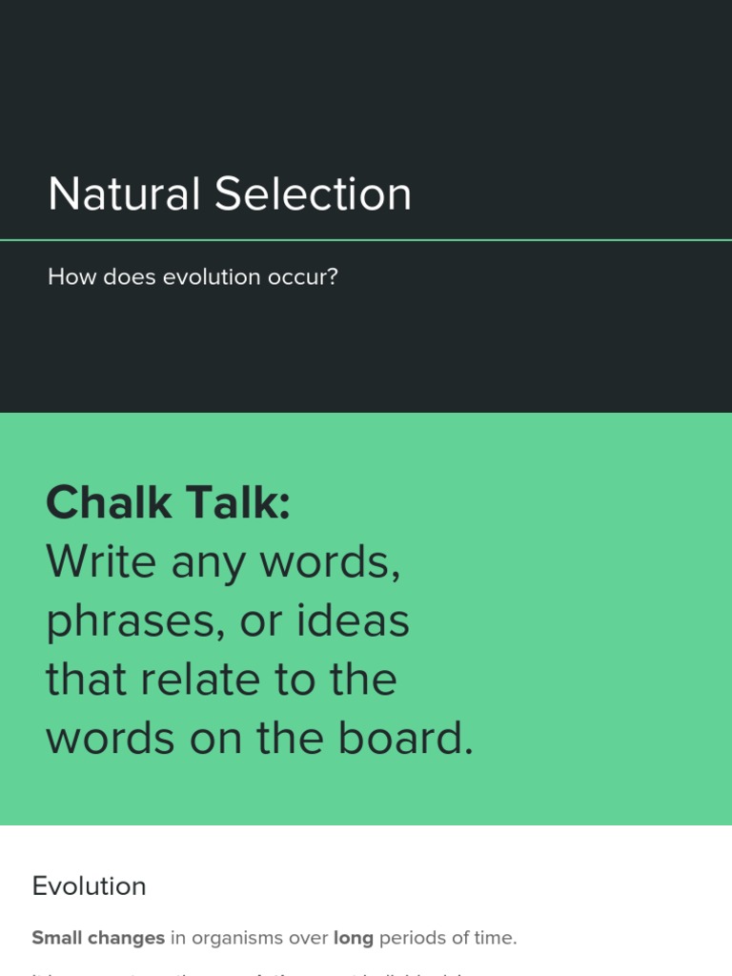The width and height of the screenshot is (732, 976).
Task: Click the word "Selection" in the title
Action: [313, 194]
